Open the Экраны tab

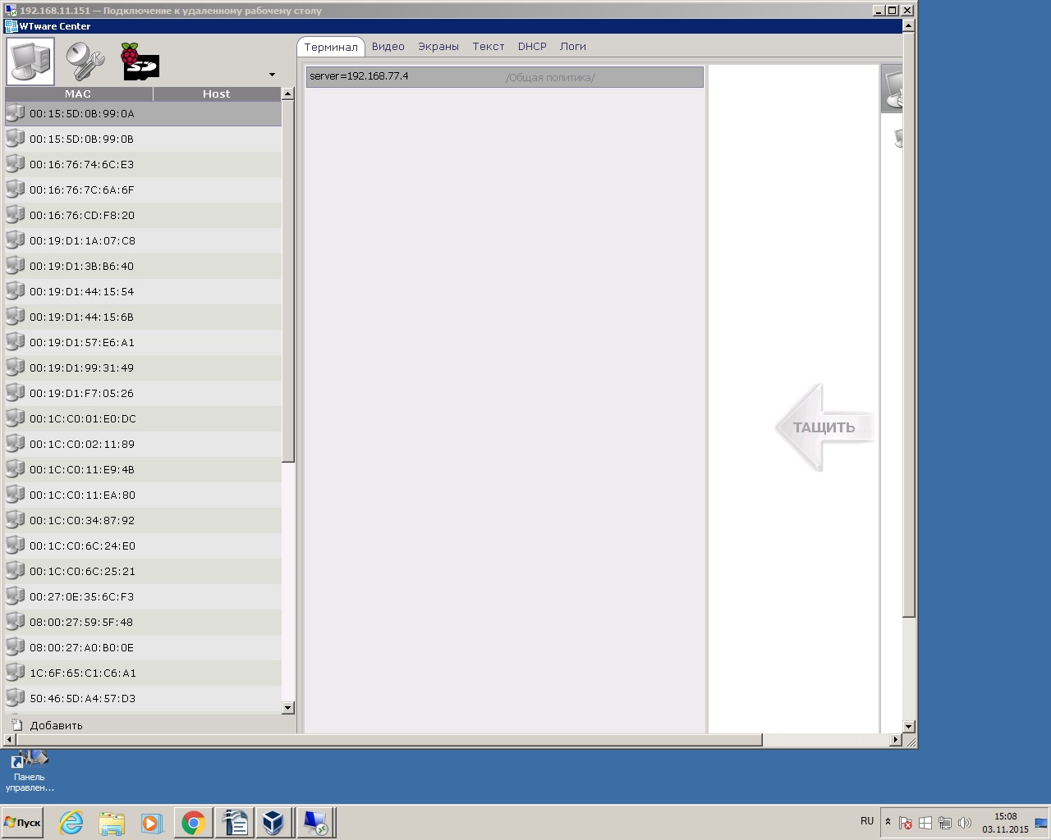click(438, 47)
